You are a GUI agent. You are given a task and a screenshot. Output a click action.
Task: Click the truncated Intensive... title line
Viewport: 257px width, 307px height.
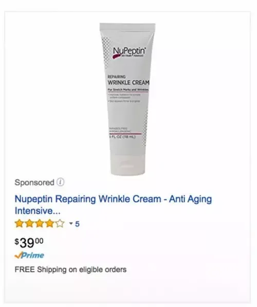pos(38,211)
